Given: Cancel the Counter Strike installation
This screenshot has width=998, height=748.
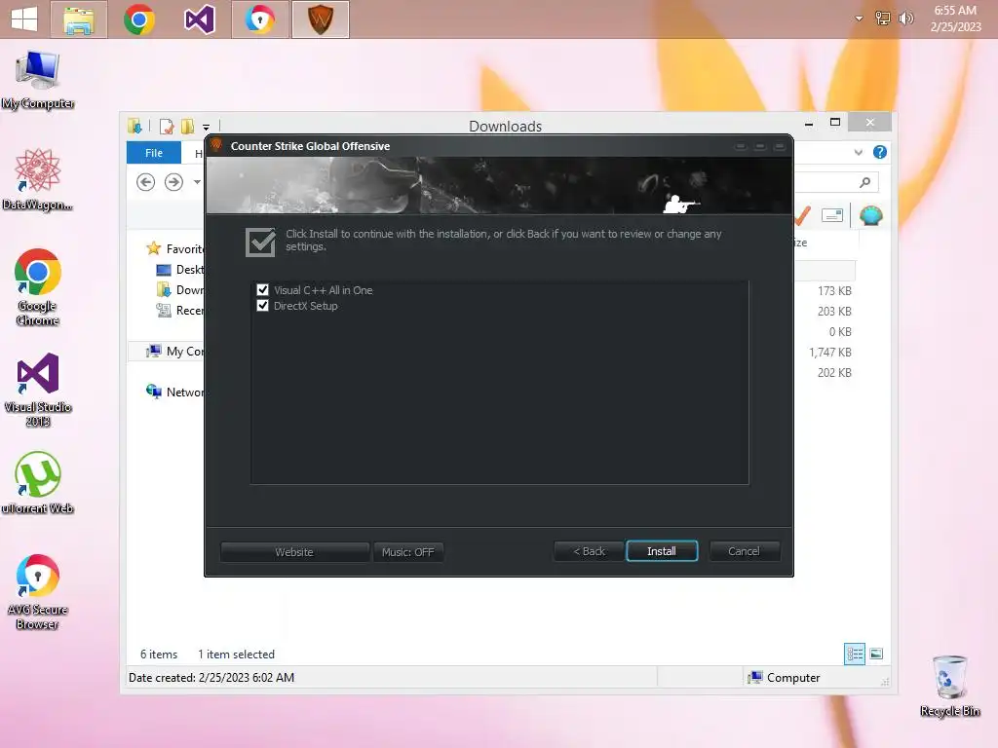Looking at the screenshot, I should coord(744,551).
